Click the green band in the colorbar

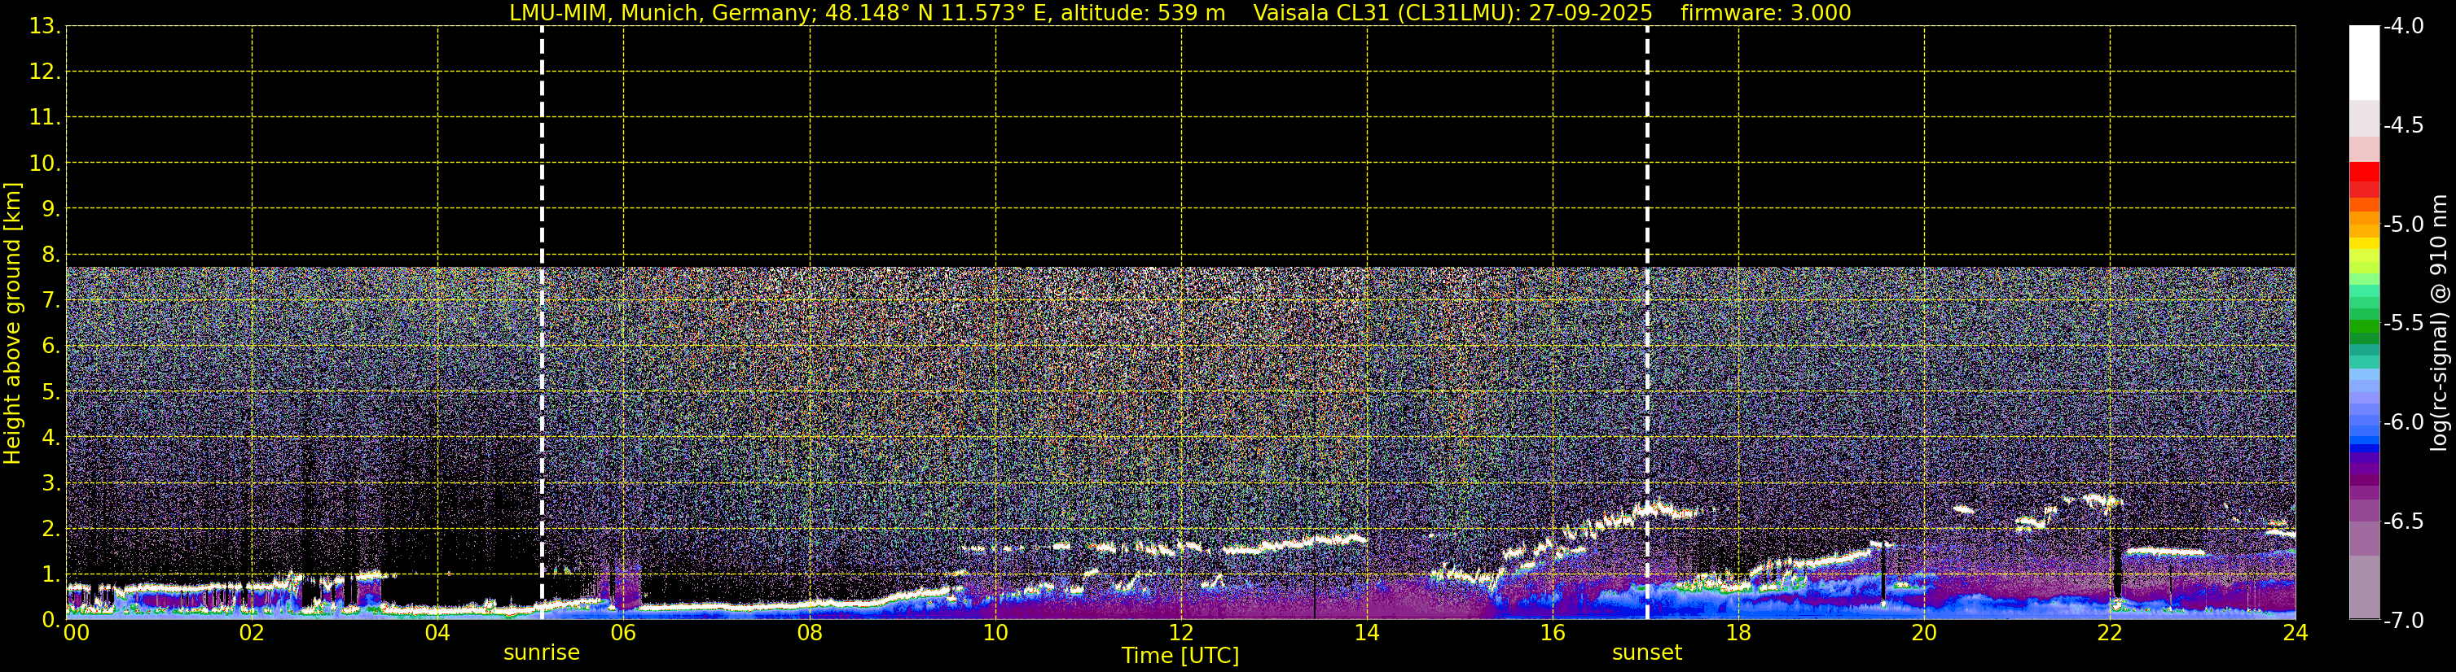click(2365, 331)
